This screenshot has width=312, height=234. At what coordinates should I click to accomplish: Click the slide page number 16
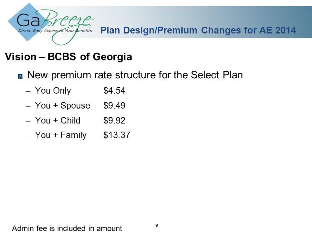tap(156, 226)
